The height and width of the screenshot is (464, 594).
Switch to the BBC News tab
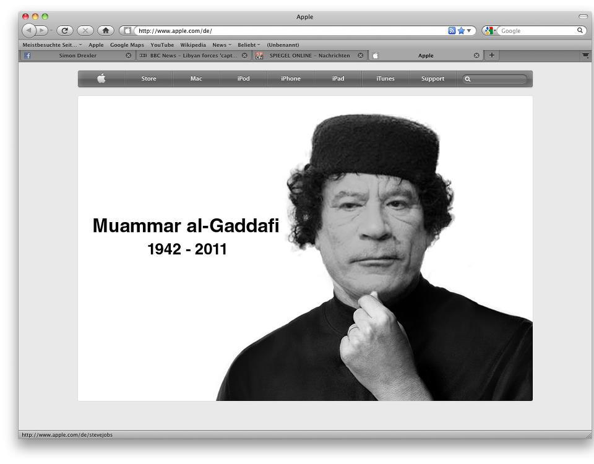tap(189, 56)
